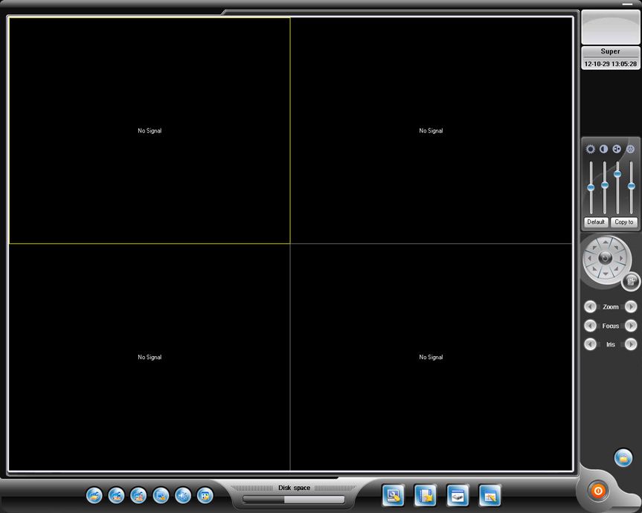Click the orange power button
Image resolution: width=642 pixels, height=513 pixels.
click(x=597, y=491)
